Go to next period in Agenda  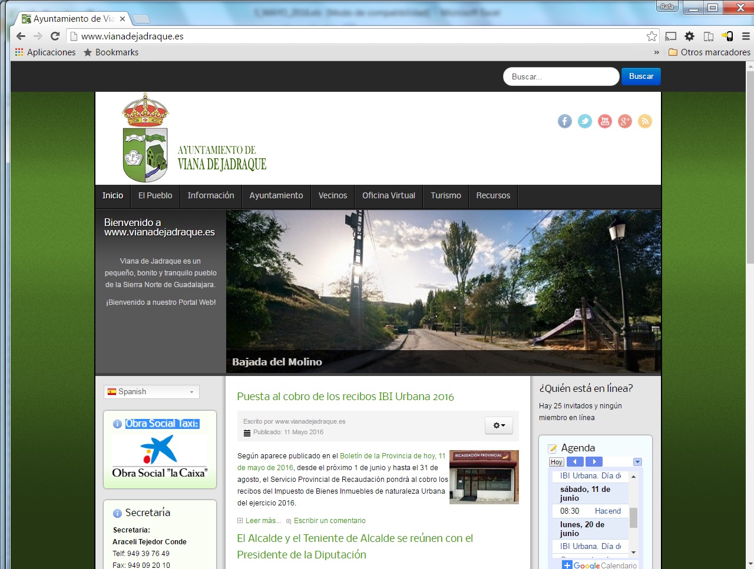(594, 462)
